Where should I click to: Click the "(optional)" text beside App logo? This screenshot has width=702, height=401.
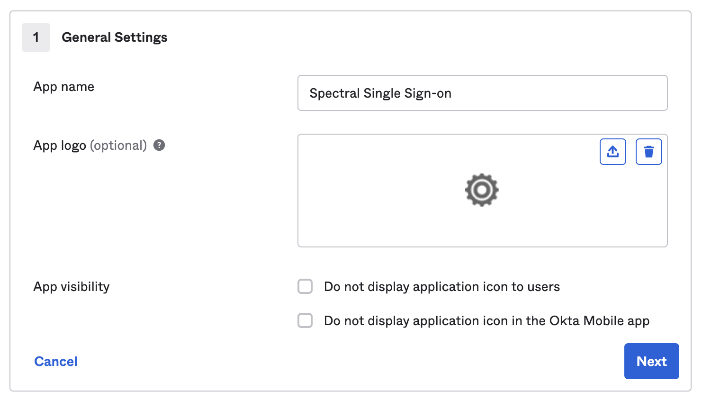click(x=118, y=146)
